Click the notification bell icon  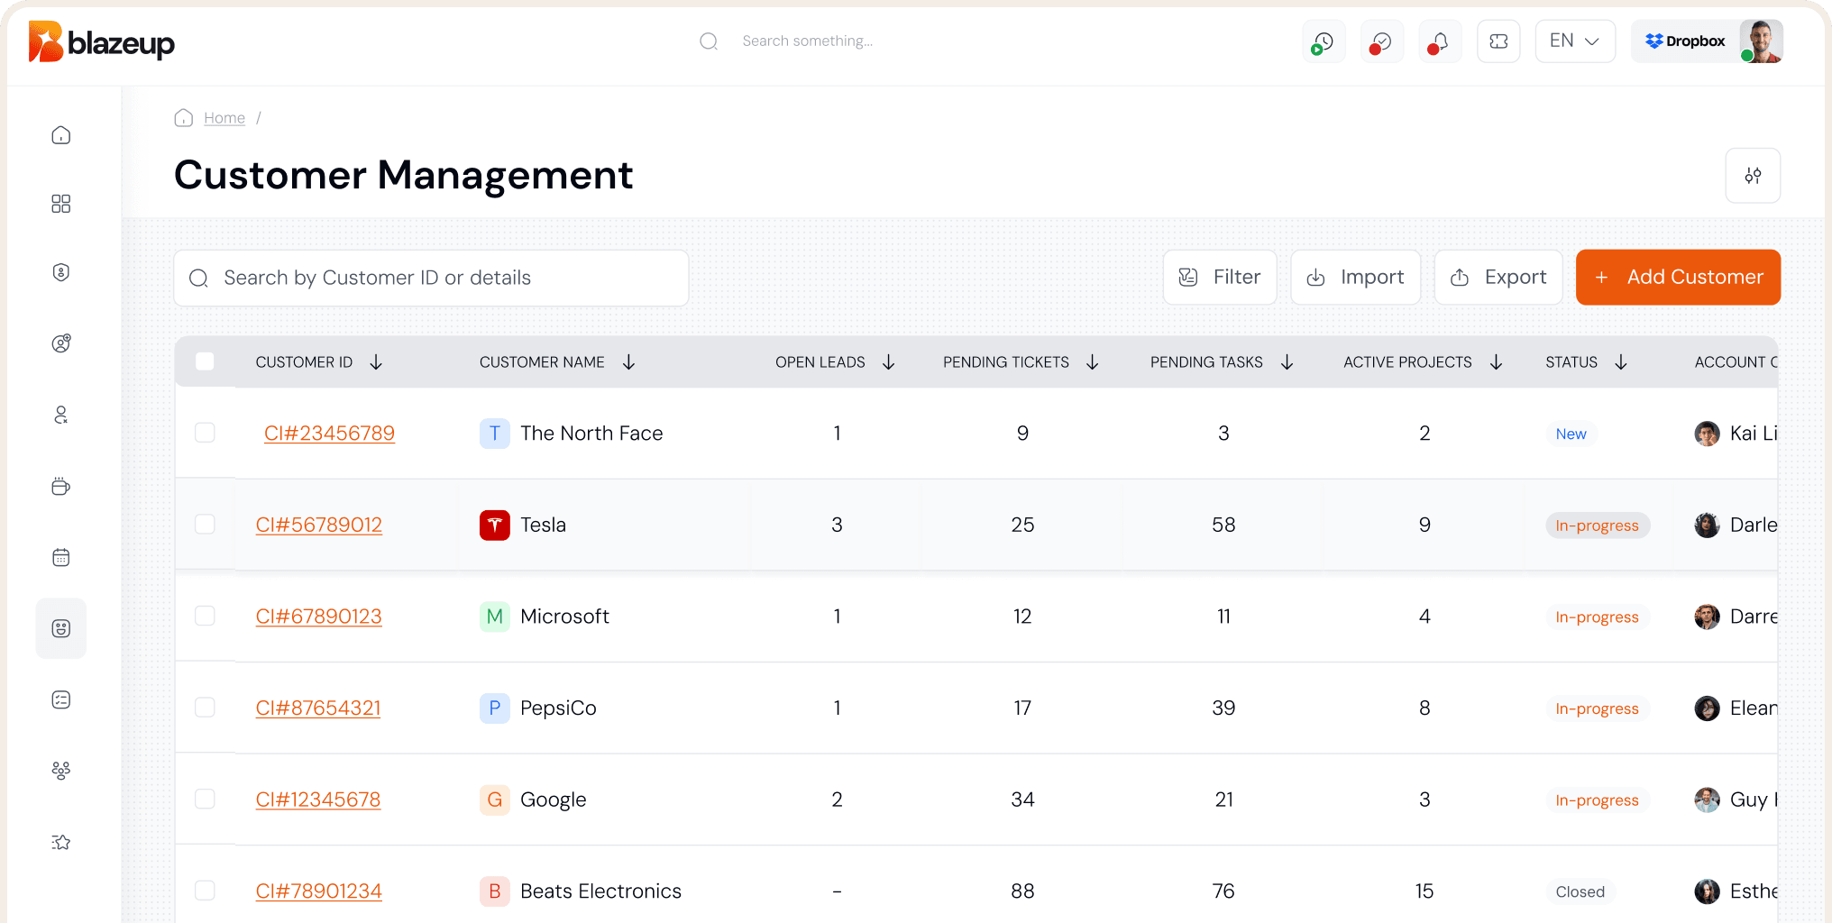click(x=1440, y=41)
